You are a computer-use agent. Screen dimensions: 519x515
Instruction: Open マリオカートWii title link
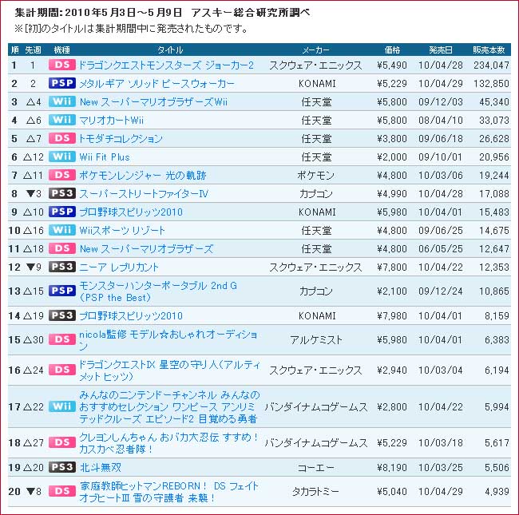(111, 120)
